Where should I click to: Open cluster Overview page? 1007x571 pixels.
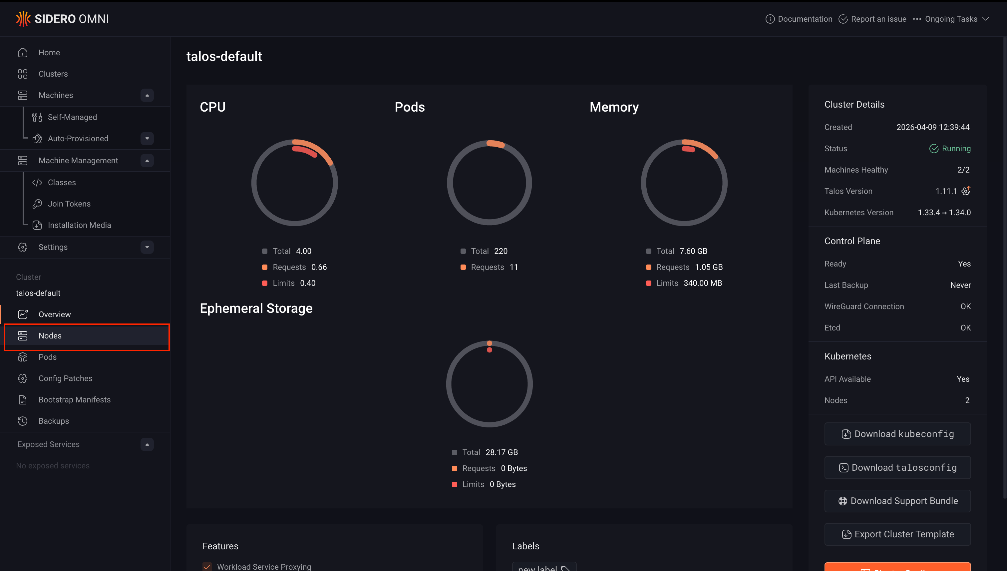[85, 314]
